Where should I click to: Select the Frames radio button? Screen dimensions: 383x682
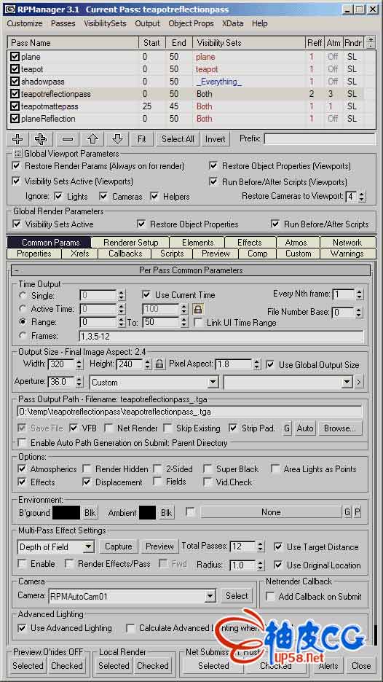22,336
